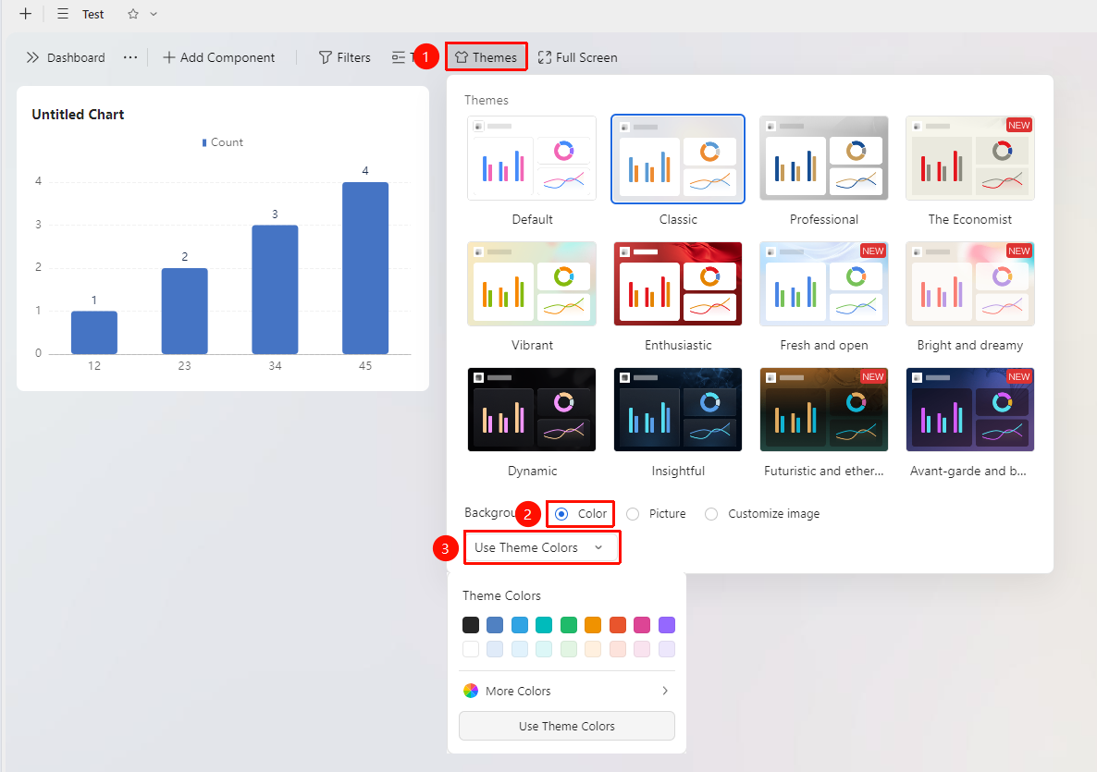This screenshot has height=772, width=1097.
Task: Open Filters in the toolbar
Action: tap(345, 57)
